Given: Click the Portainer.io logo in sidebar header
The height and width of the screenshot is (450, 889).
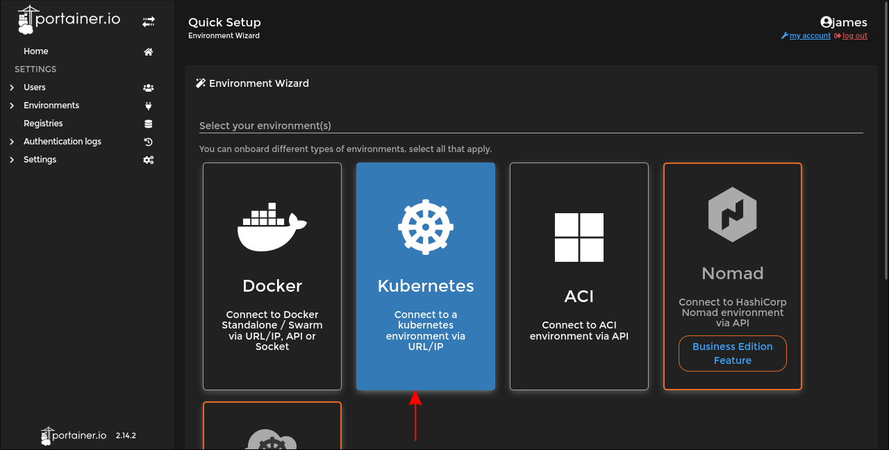Looking at the screenshot, I should point(69,20).
